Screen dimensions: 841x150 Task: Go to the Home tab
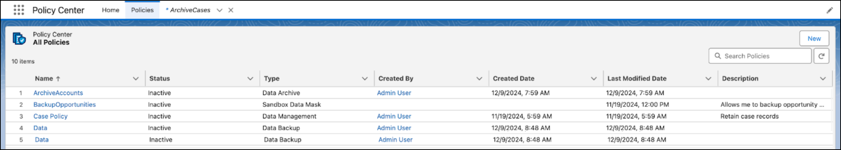click(x=110, y=10)
